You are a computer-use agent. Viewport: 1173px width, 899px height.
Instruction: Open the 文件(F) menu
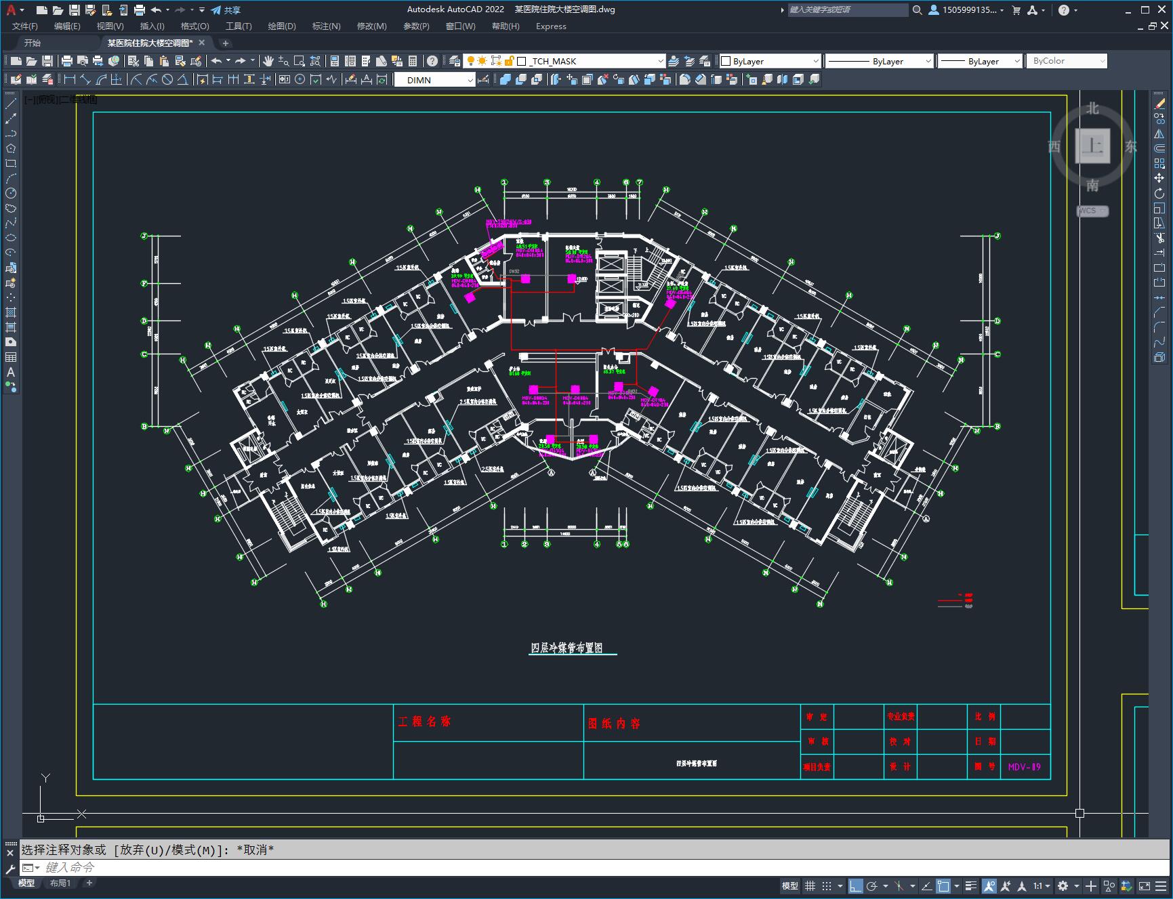25,26
